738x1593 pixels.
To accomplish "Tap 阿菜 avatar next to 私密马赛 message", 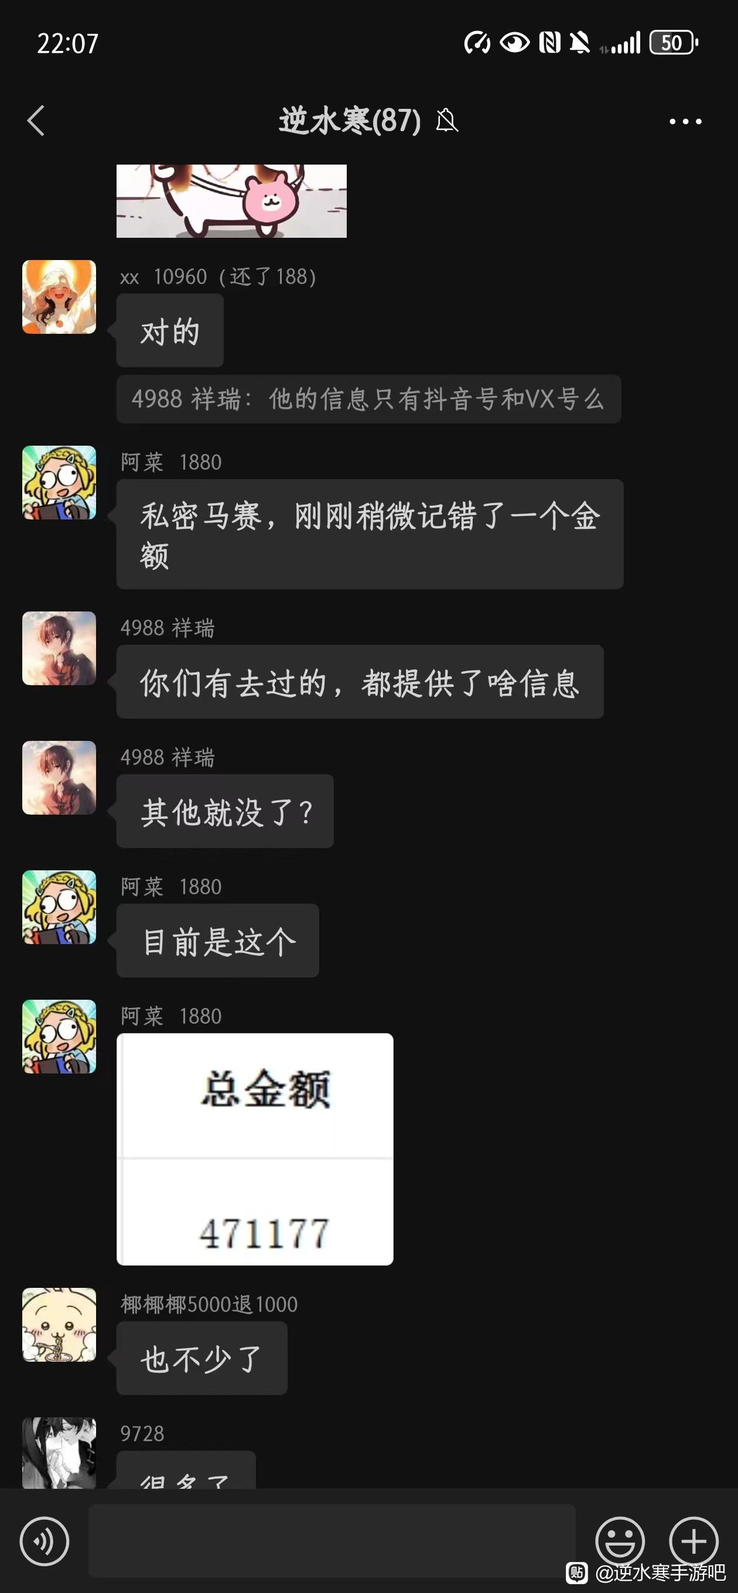I will 59,483.
